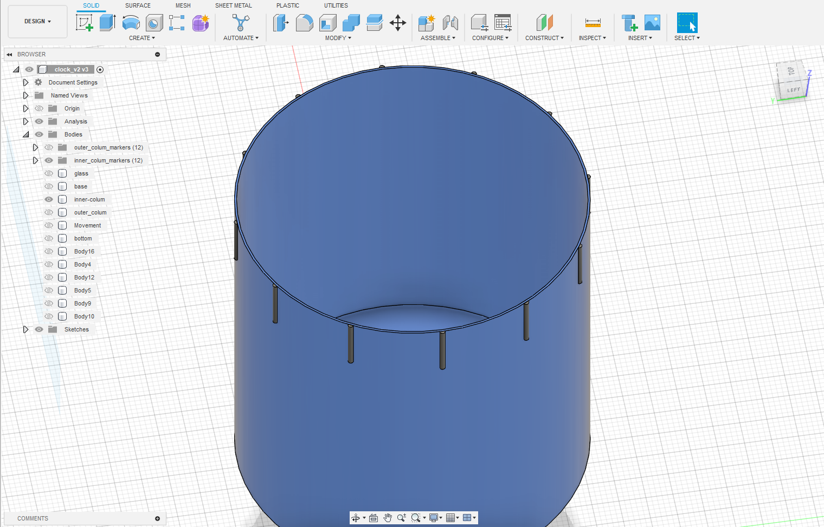Open the INSPECT menu
Screen dimensions: 824x527
point(592,38)
